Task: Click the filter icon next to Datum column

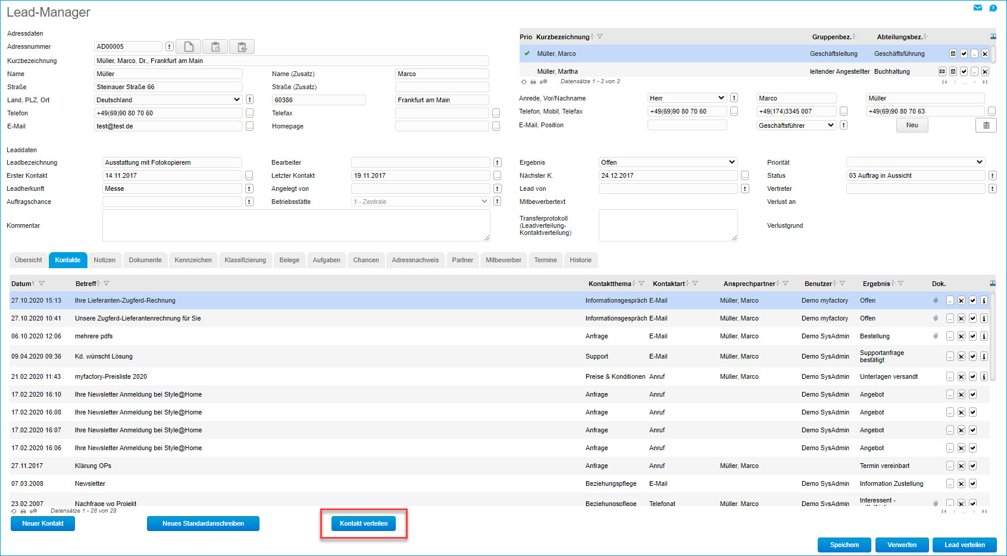Action: [42, 284]
